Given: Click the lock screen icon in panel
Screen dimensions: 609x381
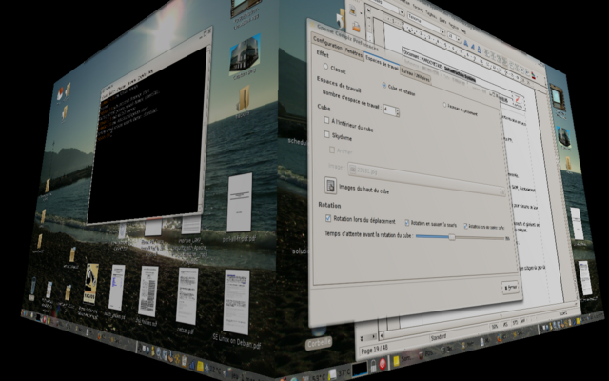Looking at the screenshot, I should click(x=373, y=366).
